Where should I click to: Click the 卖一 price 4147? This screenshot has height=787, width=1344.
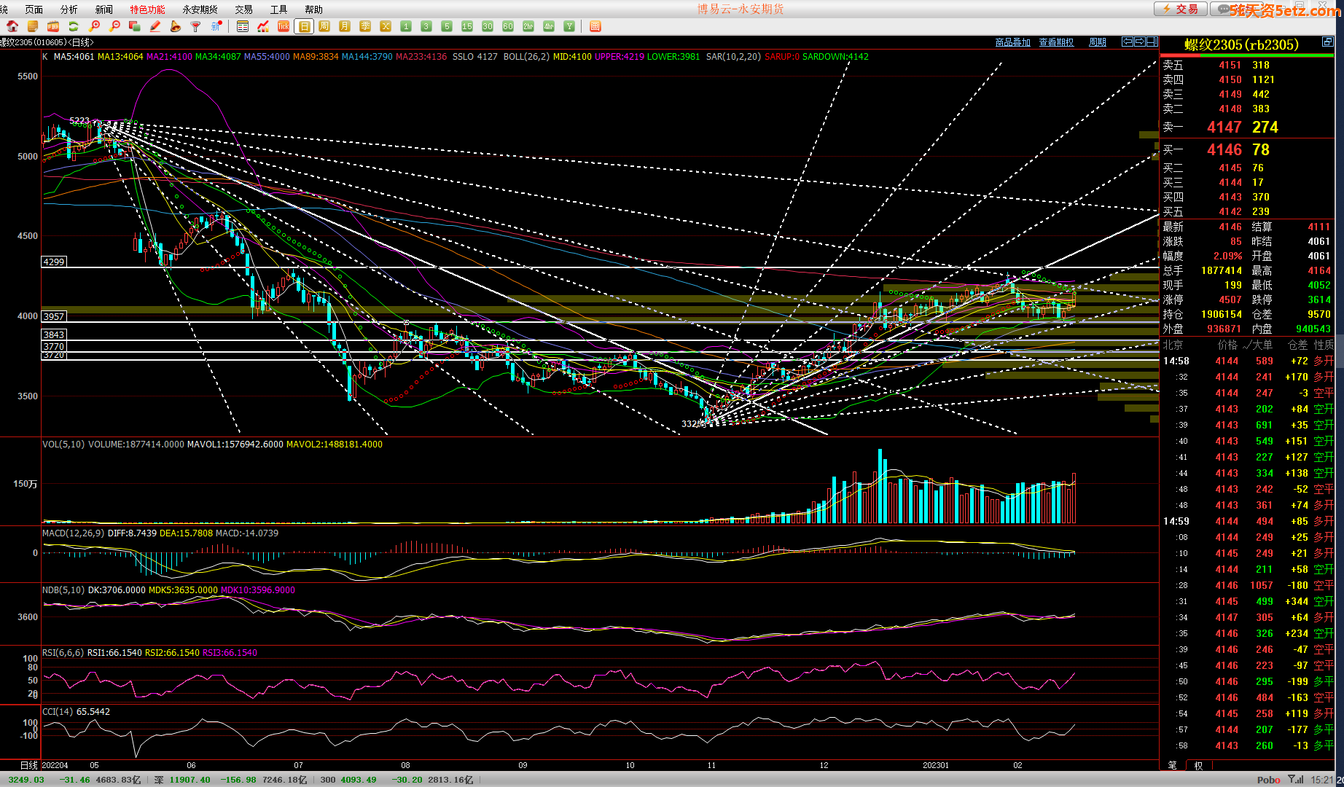point(1224,127)
